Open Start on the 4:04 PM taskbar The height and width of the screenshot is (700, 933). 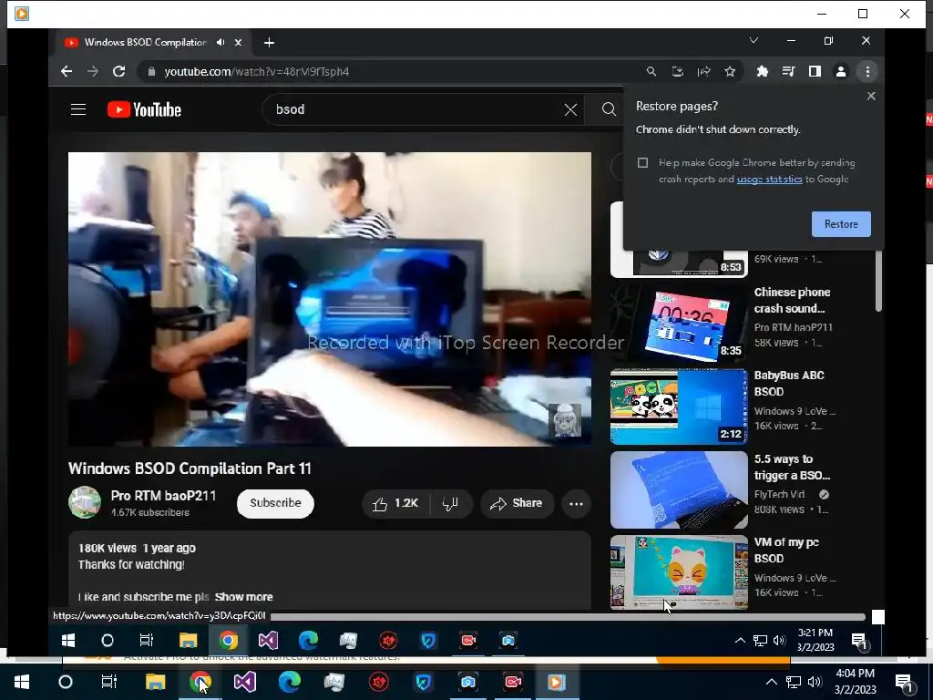pyautogui.click(x=22, y=682)
